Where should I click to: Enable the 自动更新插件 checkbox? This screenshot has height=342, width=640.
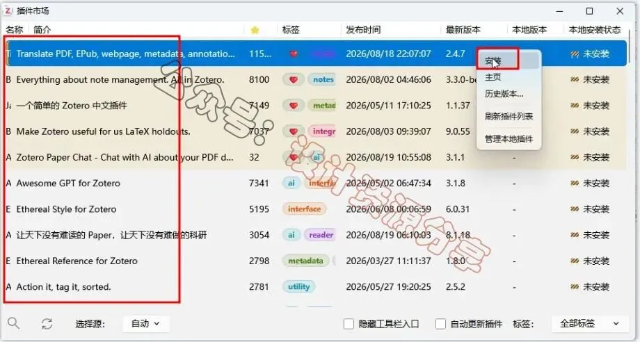(x=440, y=324)
